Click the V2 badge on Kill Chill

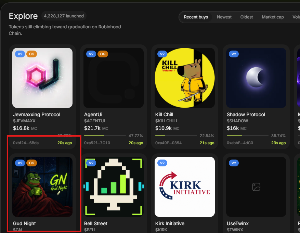pos(162,54)
